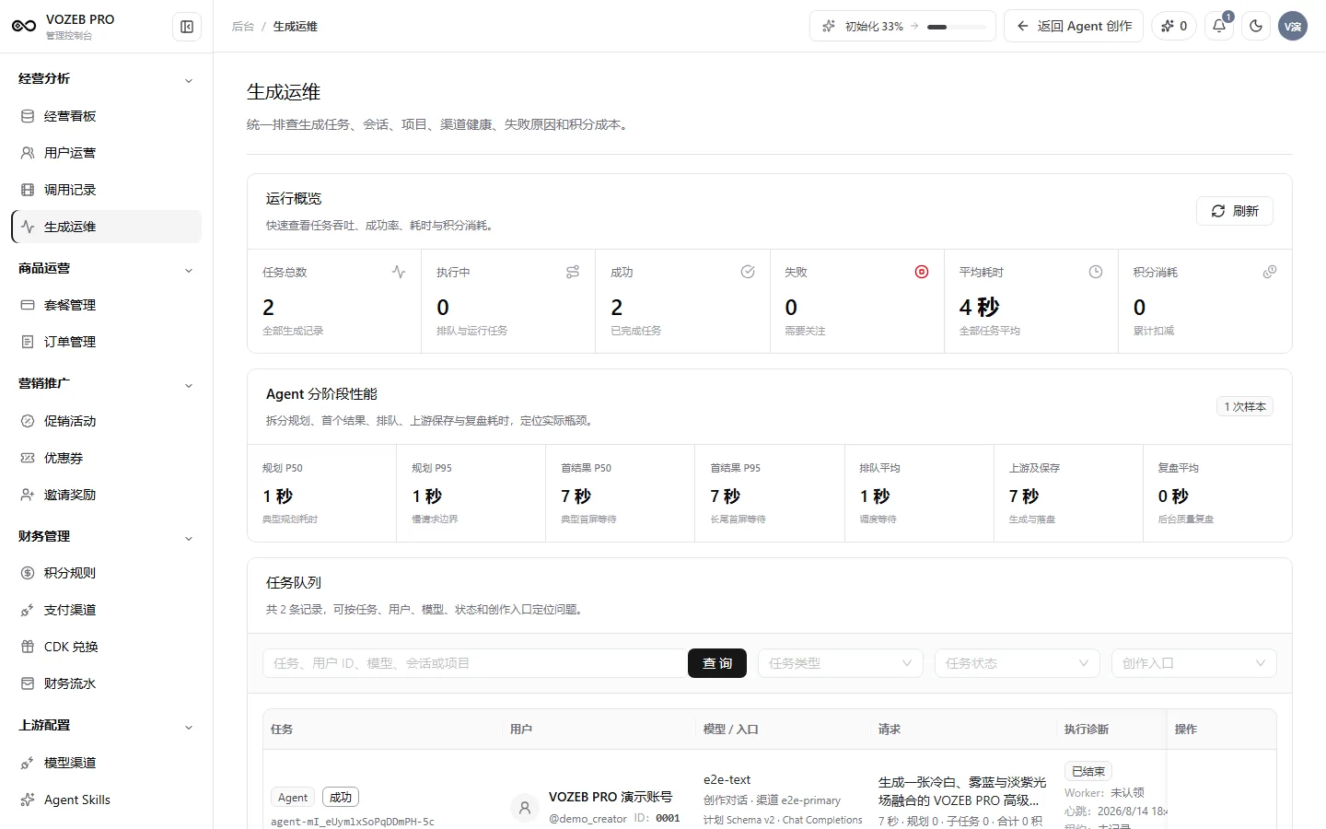Click Agent Skills sparkle icon
This screenshot has height=829, width=1326.
28,800
